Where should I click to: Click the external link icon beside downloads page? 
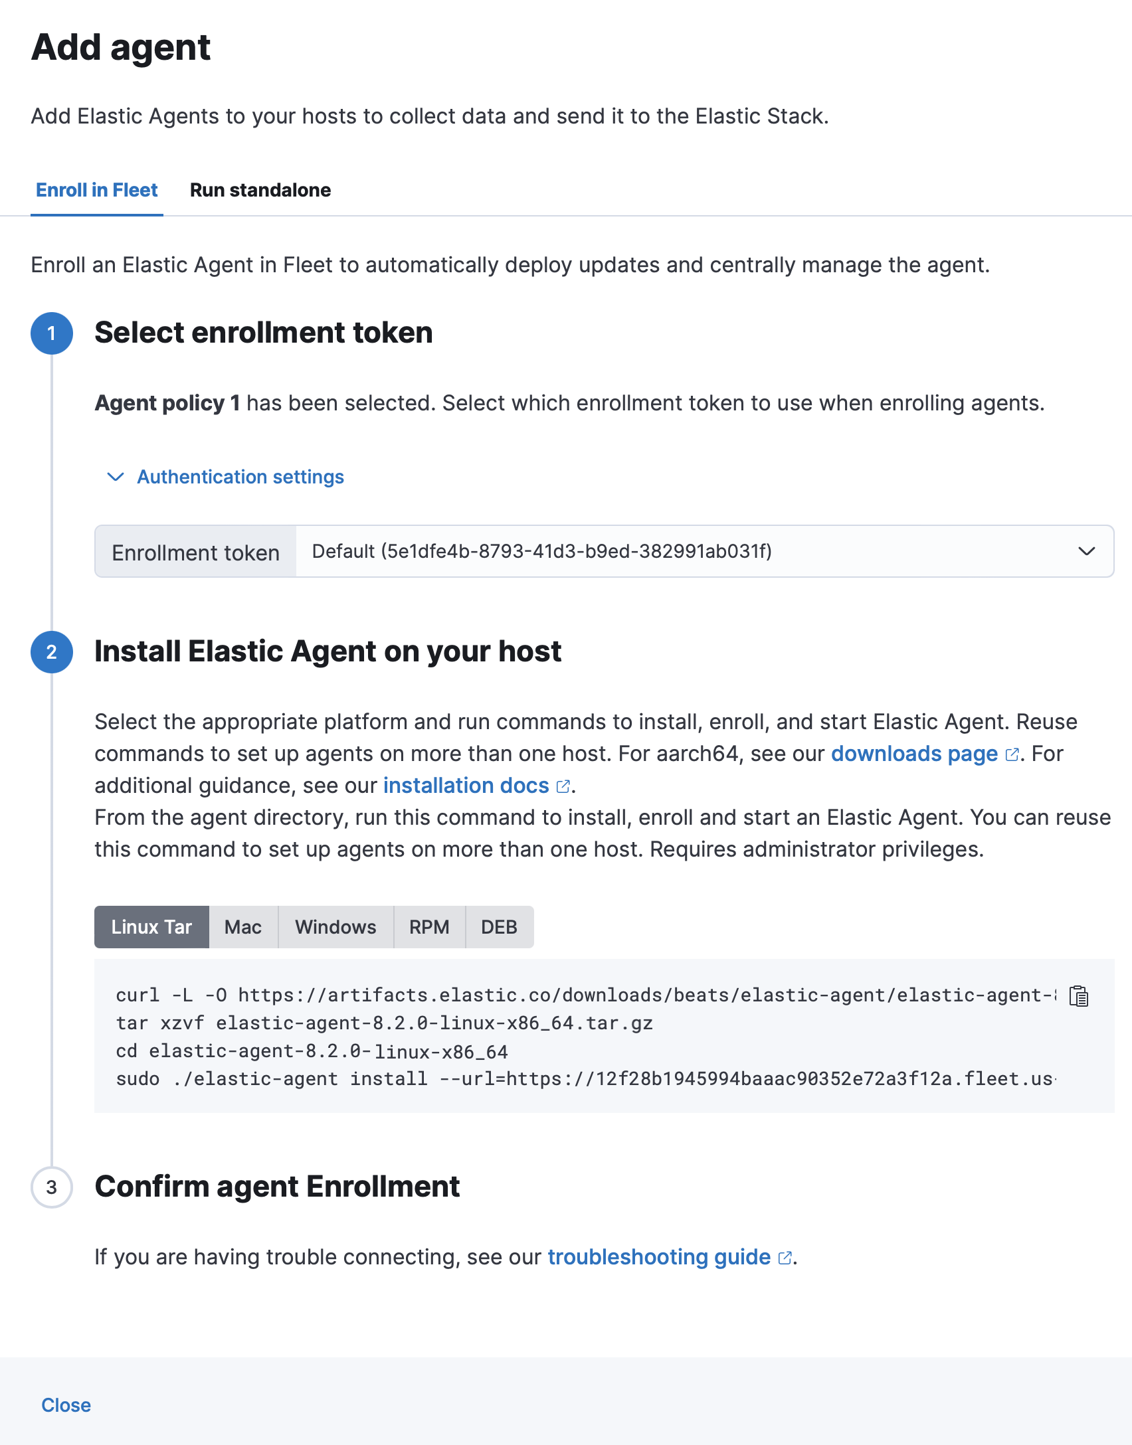[x=1012, y=755]
